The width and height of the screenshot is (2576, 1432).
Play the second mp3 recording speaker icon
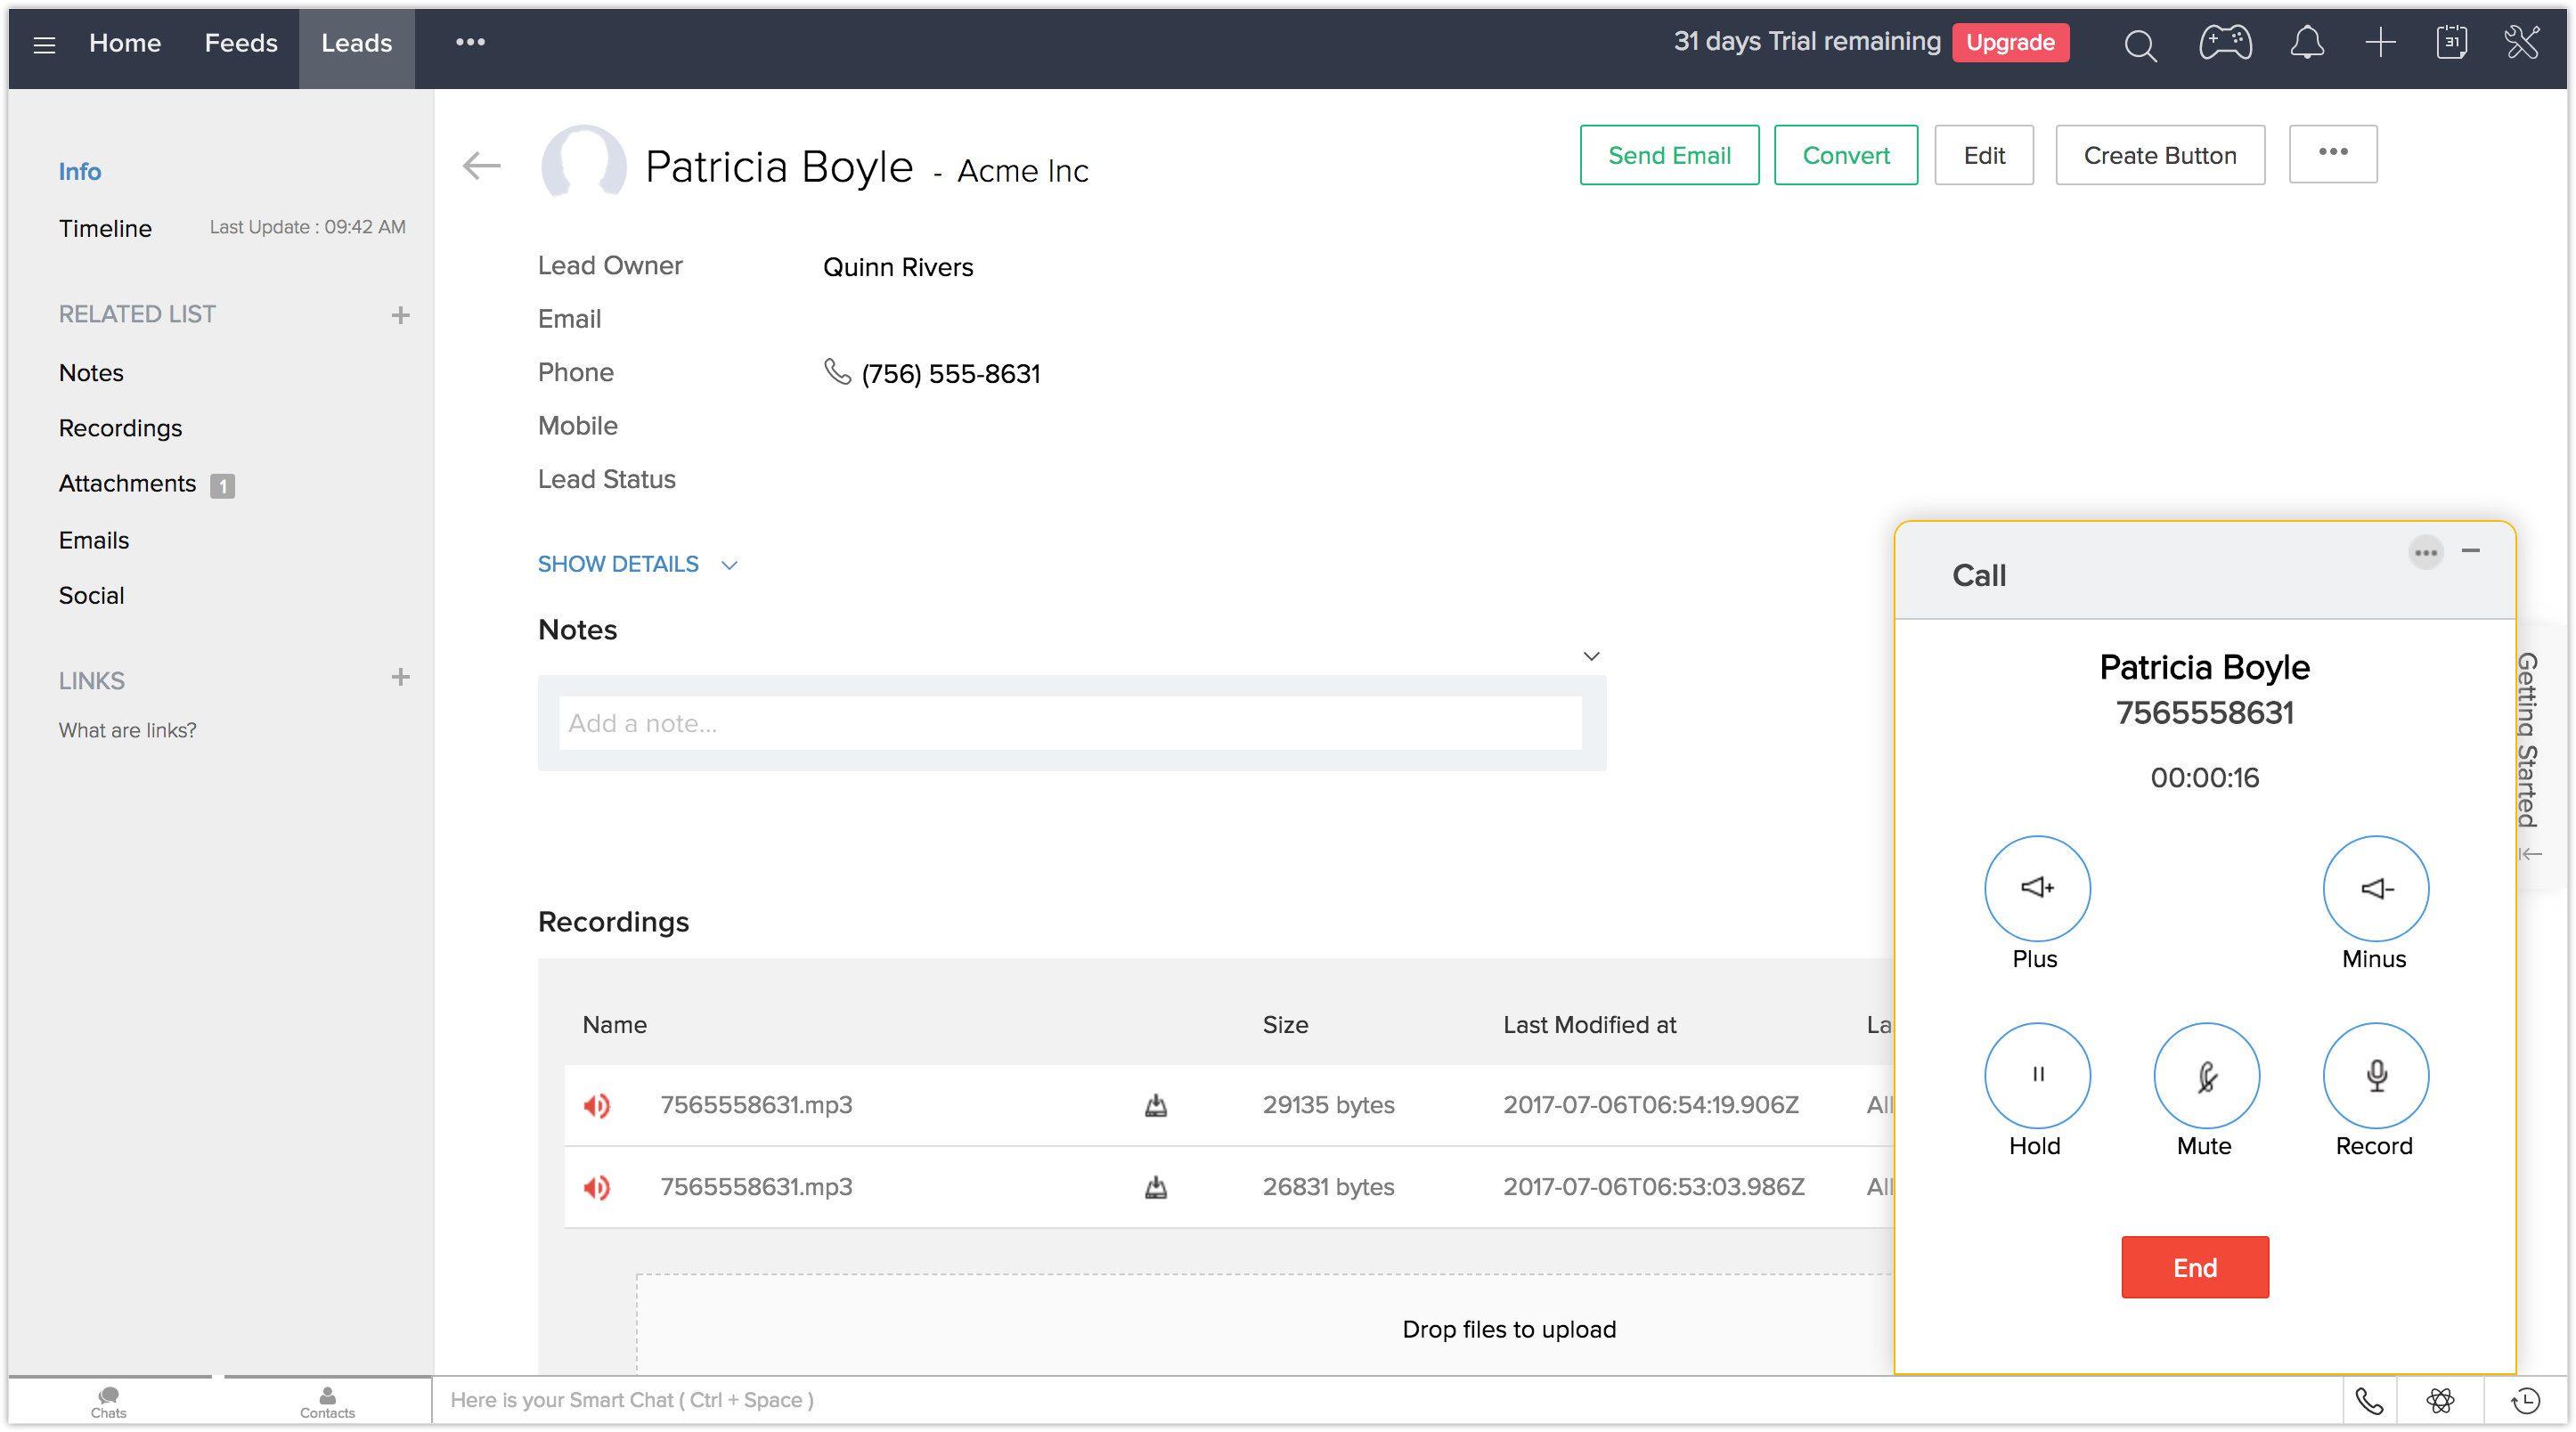tap(597, 1187)
